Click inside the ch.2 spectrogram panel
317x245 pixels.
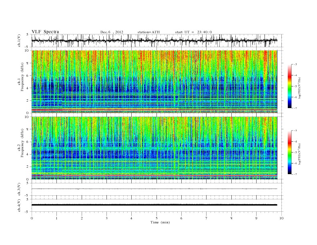coord(154,148)
